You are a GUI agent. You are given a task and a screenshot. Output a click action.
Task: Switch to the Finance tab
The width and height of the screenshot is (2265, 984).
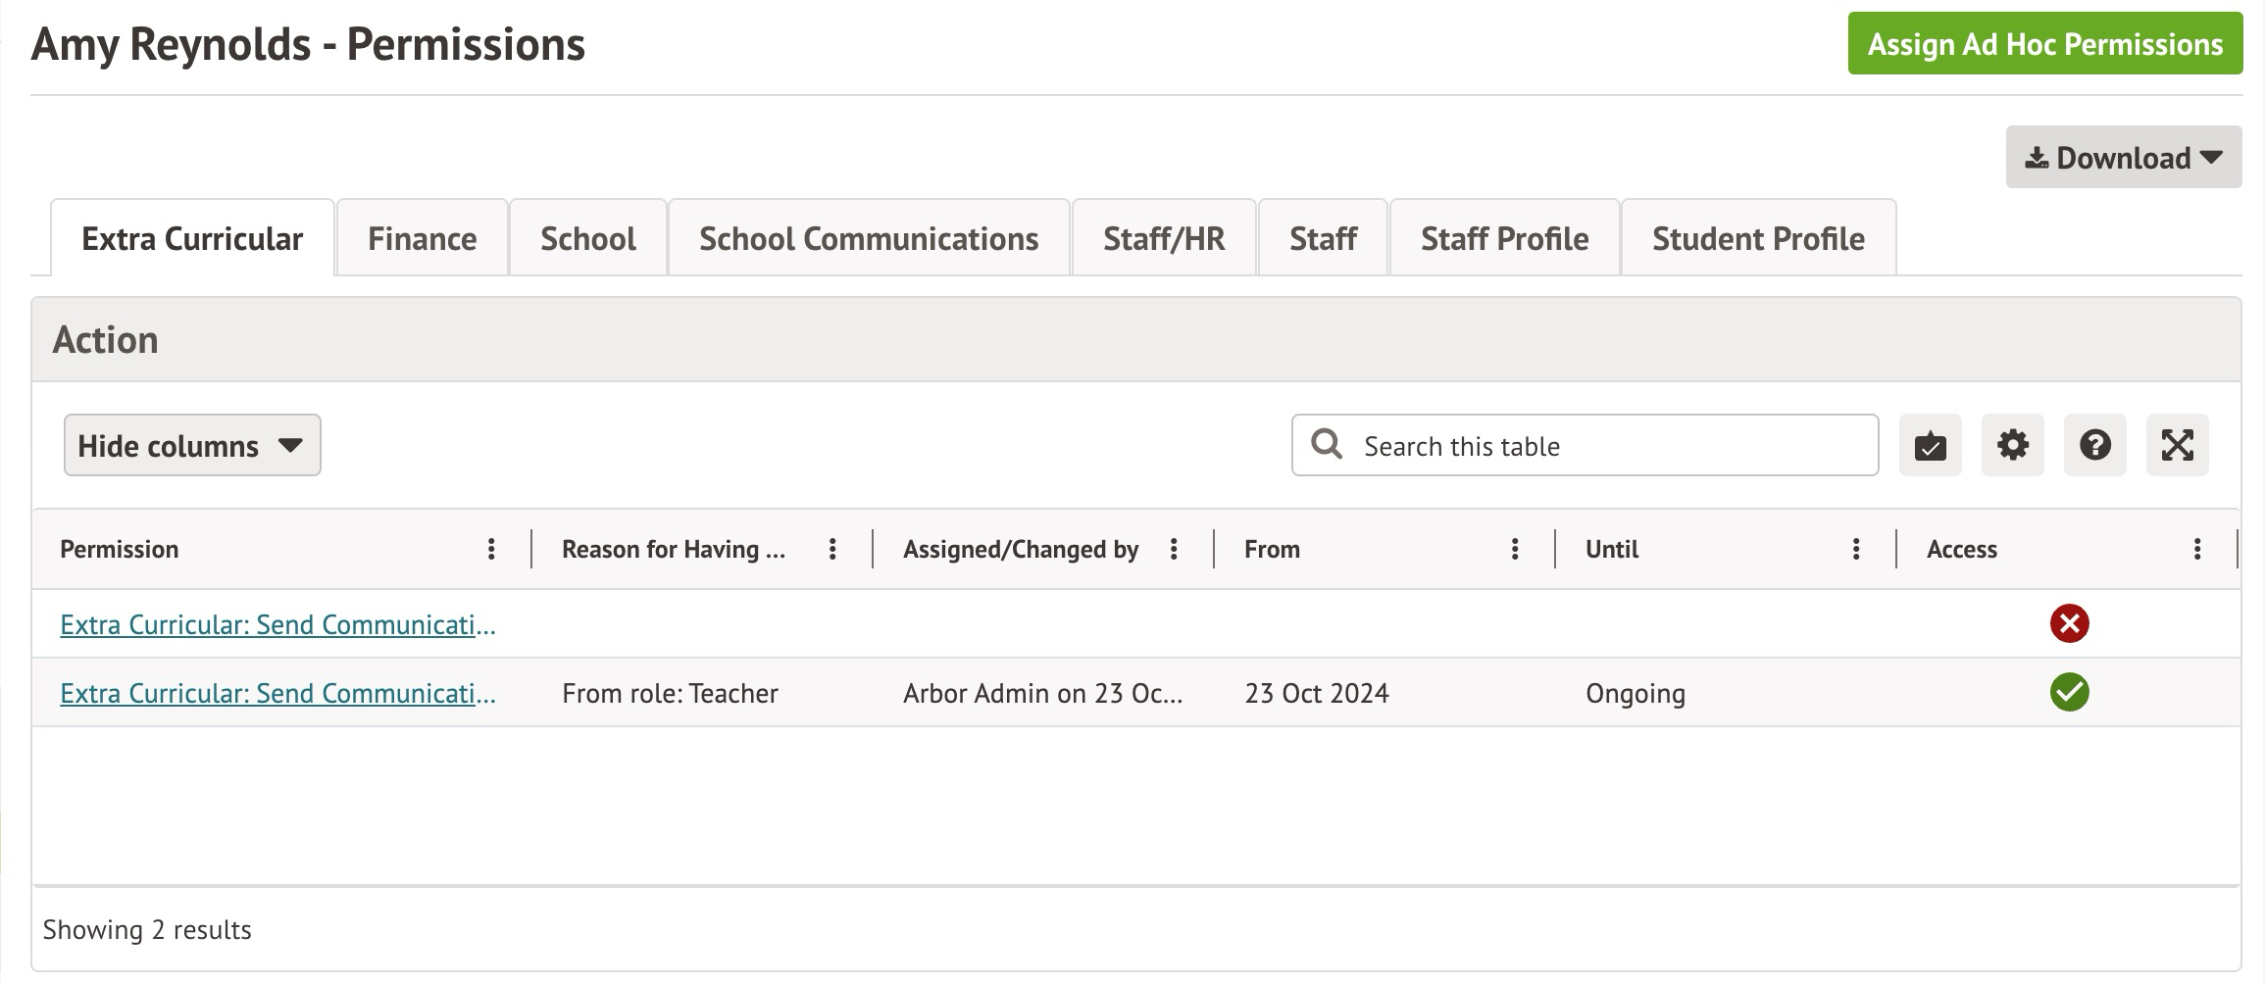pyautogui.click(x=422, y=239)
